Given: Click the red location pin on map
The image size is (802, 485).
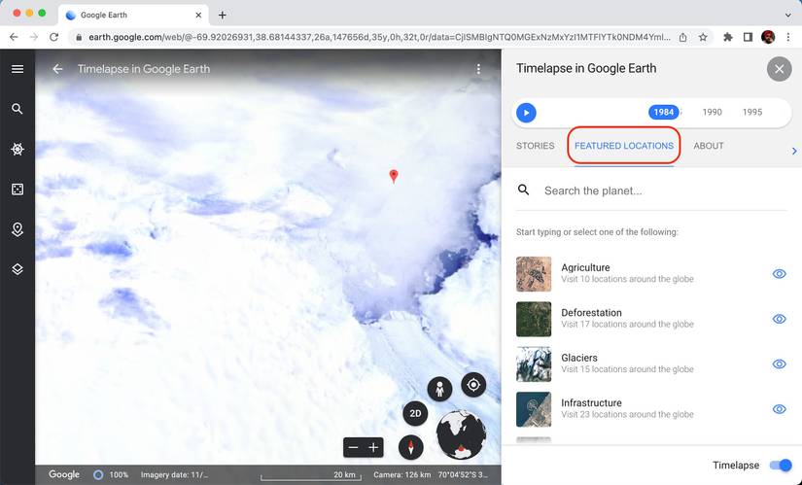Looking at the screenshot, I should click(394, 176).
